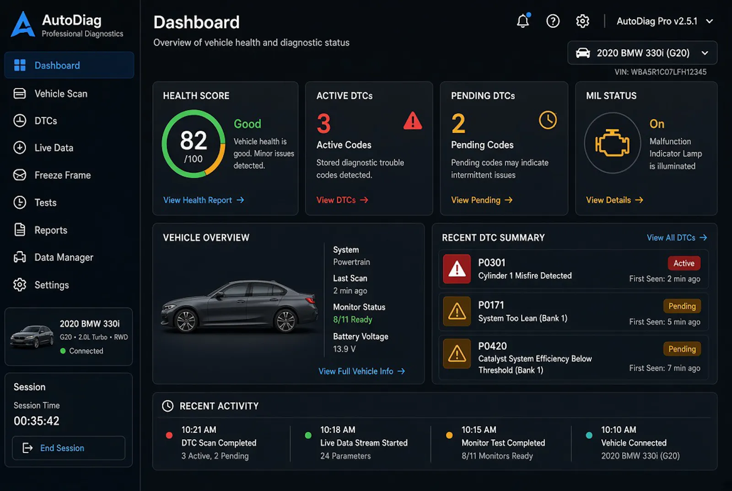
Task: Click the End Session exit icon
Action: (x=27, y=448)
